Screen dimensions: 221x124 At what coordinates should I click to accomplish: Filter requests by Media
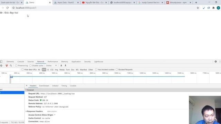pos(62,70)
